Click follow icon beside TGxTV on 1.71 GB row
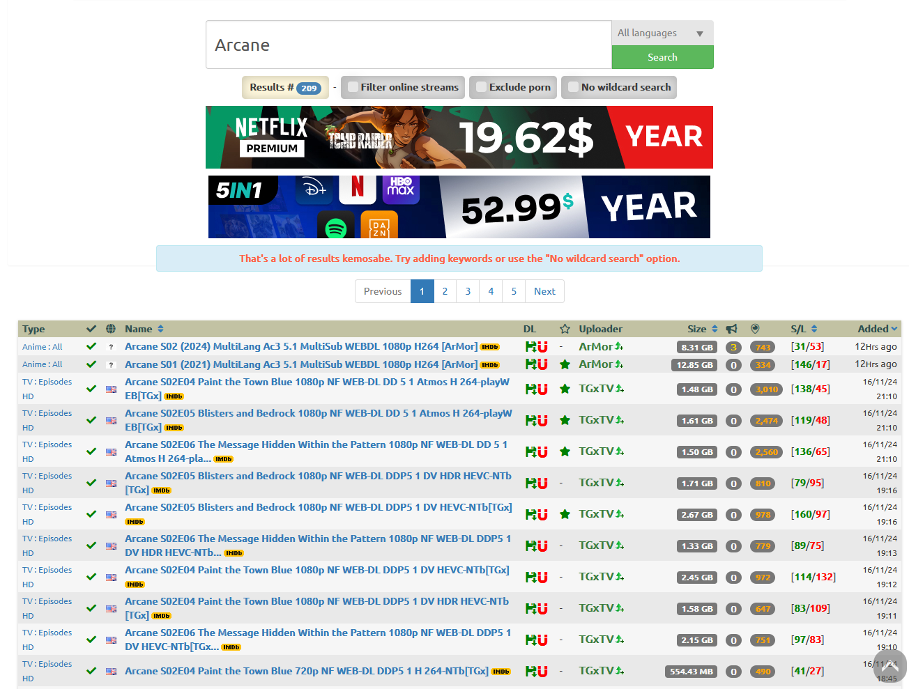This screenshot has width=909, height=689. tap(620, 483)
